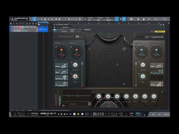The height and width of the screenshot is (134, 179).
Task: Open the Default preset dropdown
Action: click(x=76, y=30)
